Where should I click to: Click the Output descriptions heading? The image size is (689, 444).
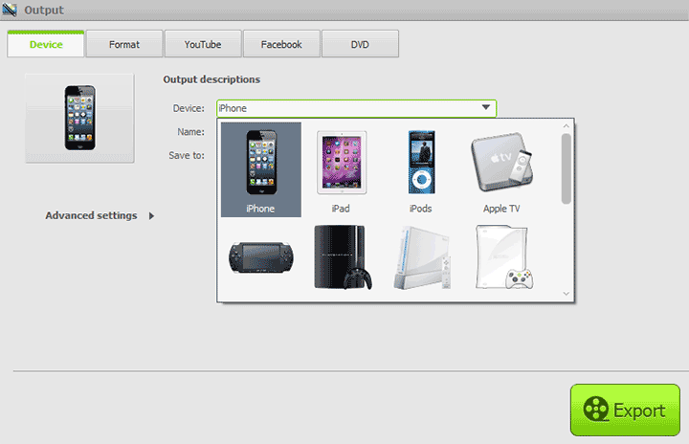click(x=211, y=79)
